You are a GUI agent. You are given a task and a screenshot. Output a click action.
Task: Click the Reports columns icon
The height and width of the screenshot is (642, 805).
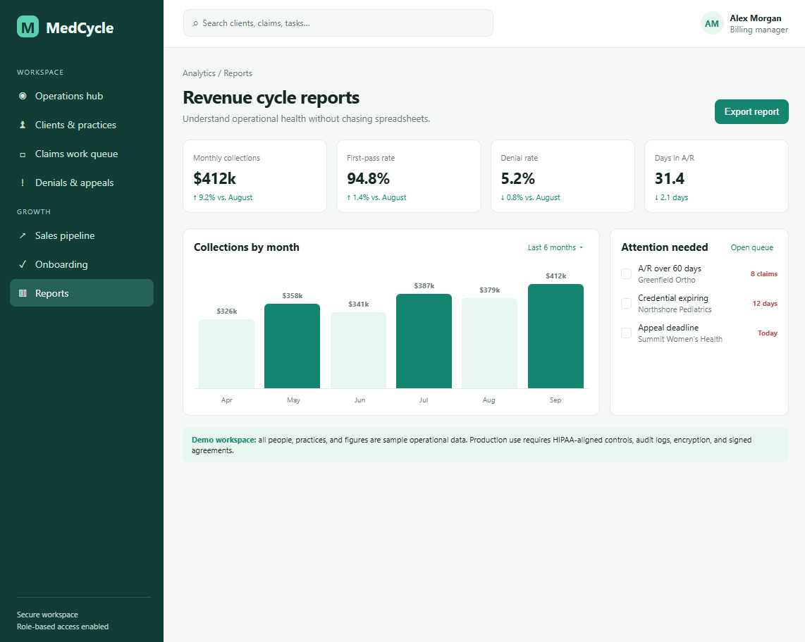coord(23,293)
